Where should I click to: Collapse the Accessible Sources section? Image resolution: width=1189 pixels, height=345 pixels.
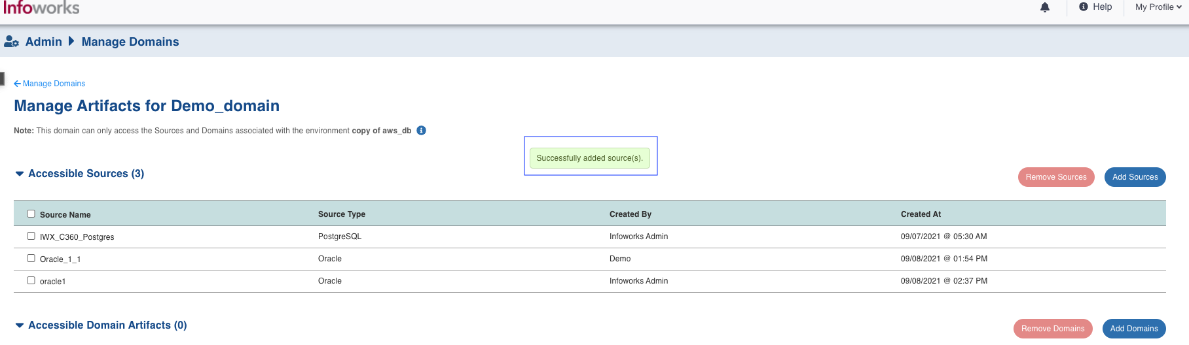20,174
